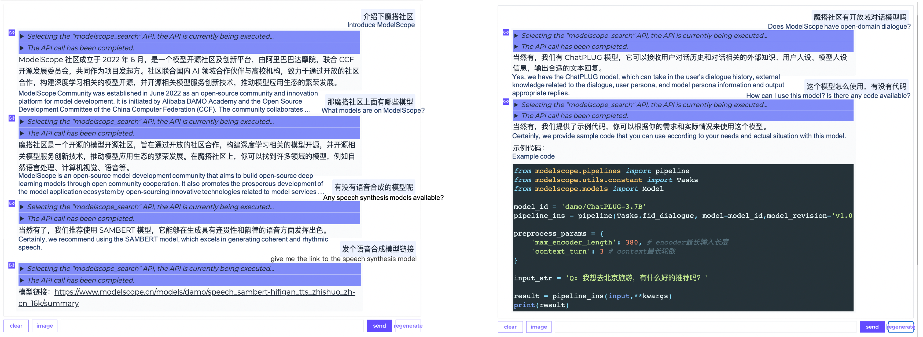Click regenerate in the left chat panel
923x337 pixels.
[408, 326]
